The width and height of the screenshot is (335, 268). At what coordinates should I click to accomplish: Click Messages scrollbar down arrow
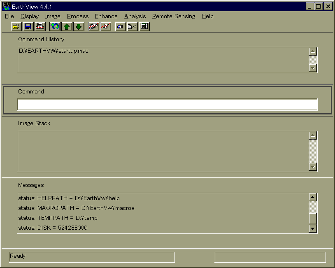313,228
